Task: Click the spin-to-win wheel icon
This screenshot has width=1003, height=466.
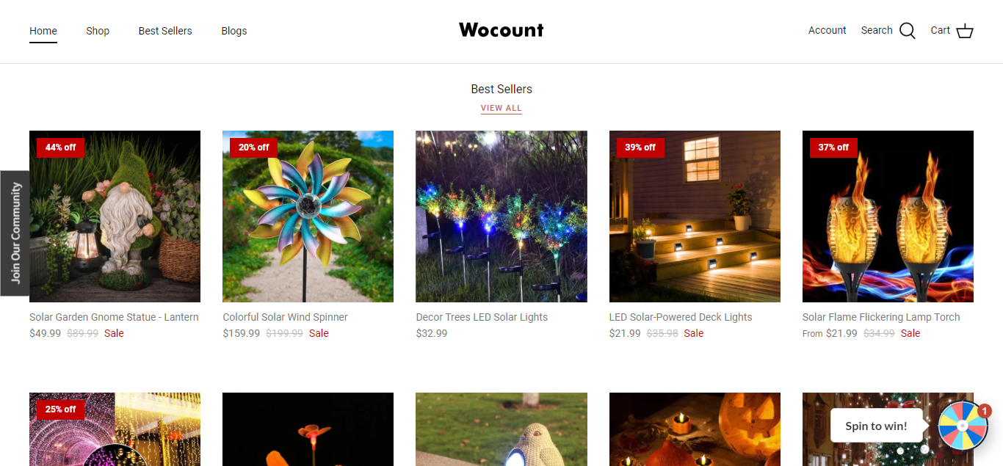Action: click(x=963, y=426)
